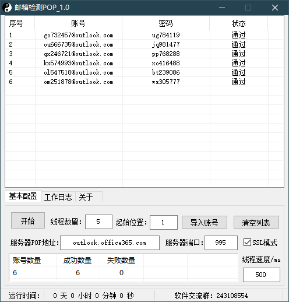
Task: Click the 状态 column header
Action: coord(239,23)
